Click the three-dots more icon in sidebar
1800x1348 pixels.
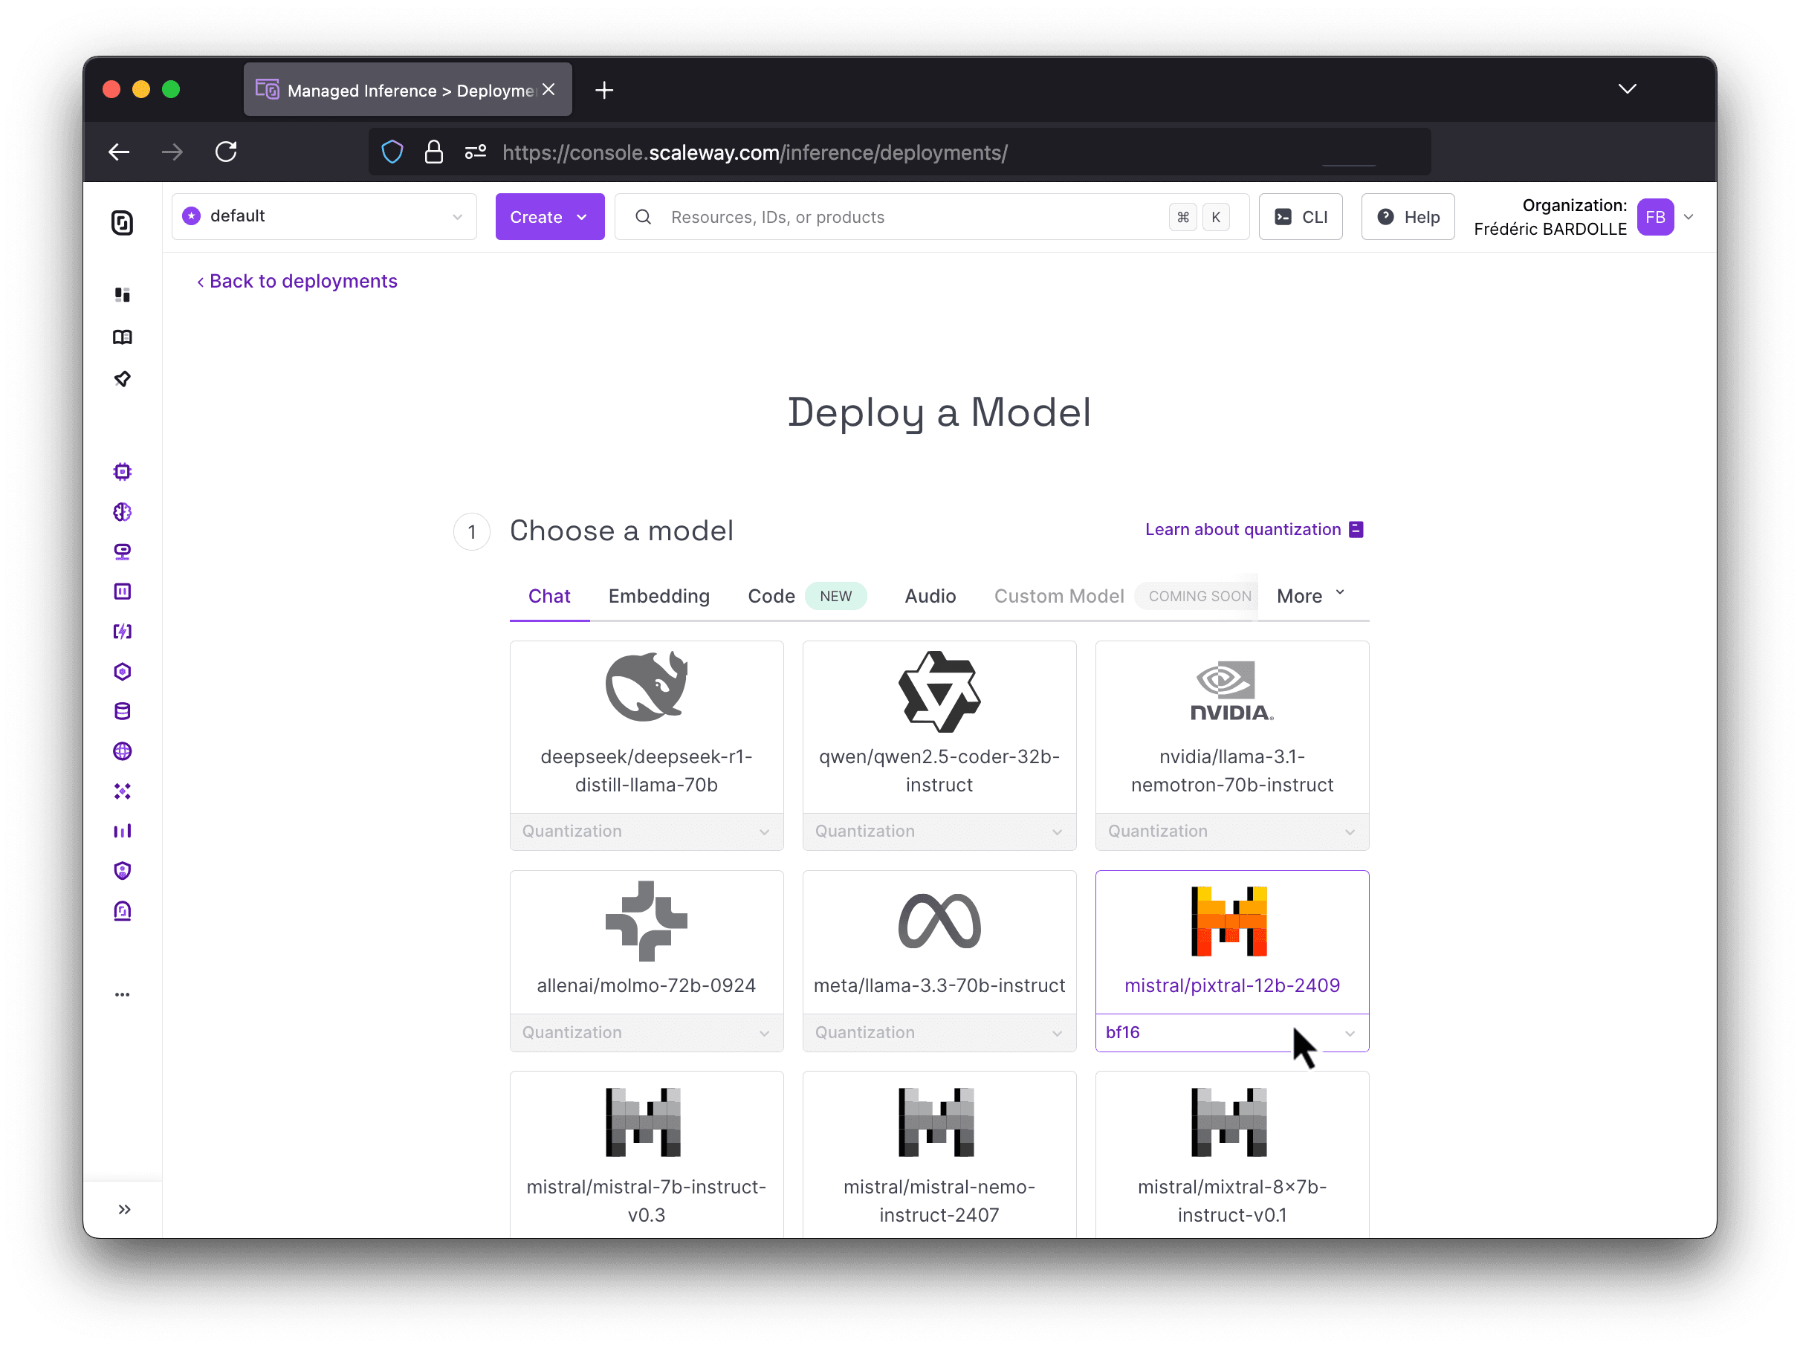coord(122,994)
